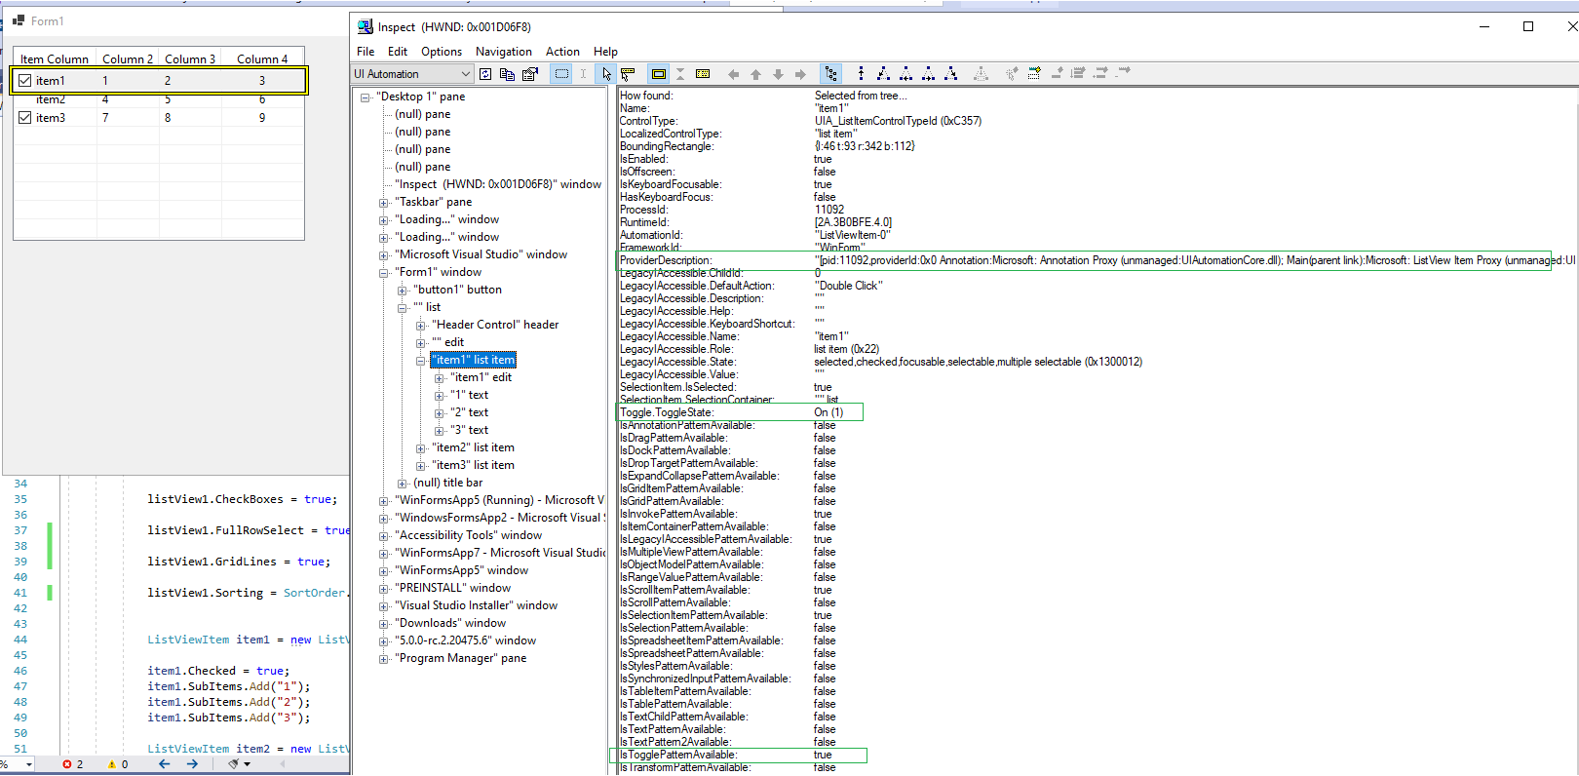
Task: Toggle the Show Information Tooltip icon
Action: [703, 74]
